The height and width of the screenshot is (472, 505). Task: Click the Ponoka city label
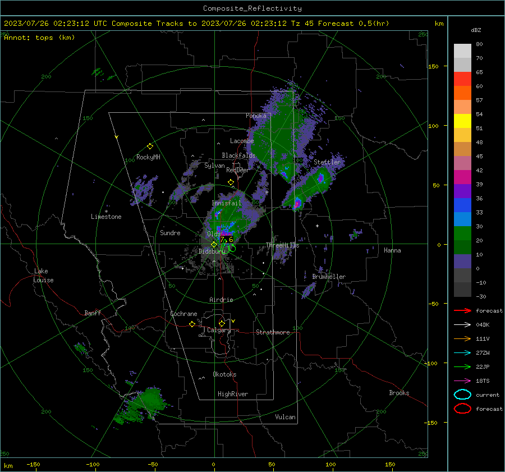tap(256, 116)
